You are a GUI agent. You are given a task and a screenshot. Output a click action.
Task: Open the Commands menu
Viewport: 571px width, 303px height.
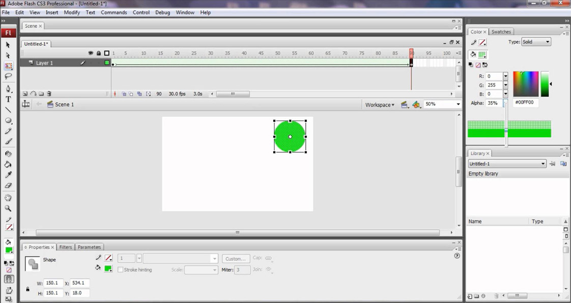click(x=114, y=12)
